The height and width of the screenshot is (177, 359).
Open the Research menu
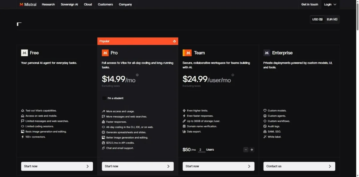click(48, 4)
